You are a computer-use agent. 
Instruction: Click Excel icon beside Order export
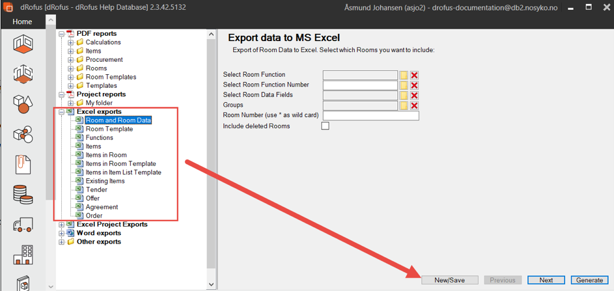coord(79,215)
